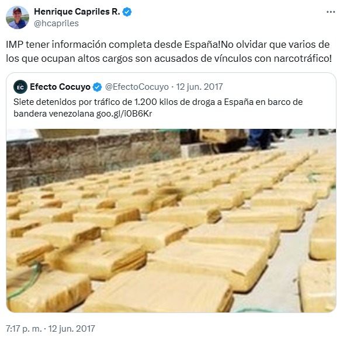Click the quoted tweet headline text
The image size is (340, 341).
point(158,108)
